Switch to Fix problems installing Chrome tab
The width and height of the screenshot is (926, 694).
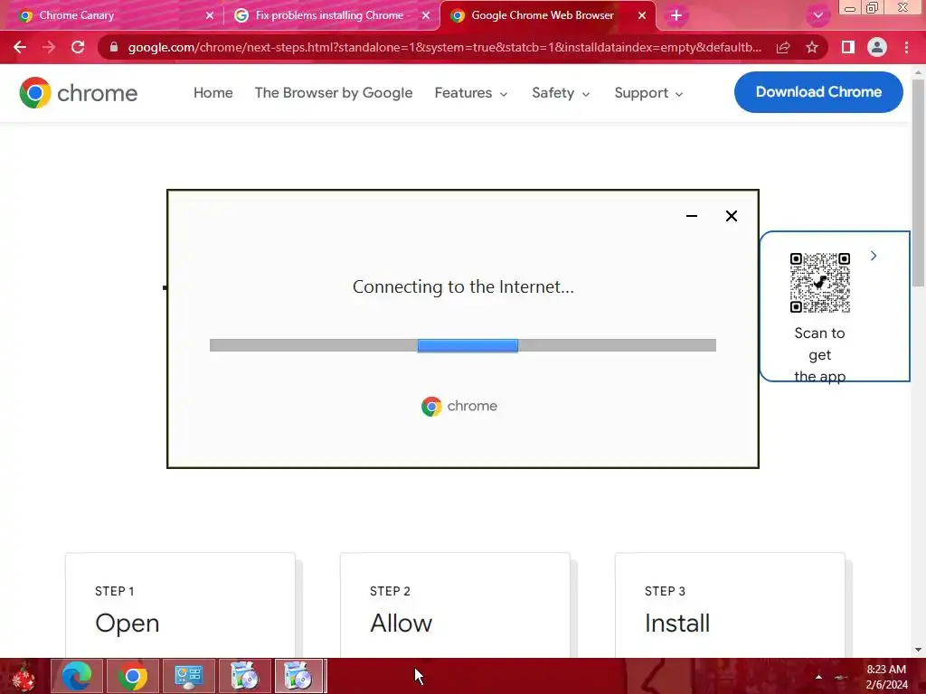tap(329, 15)
